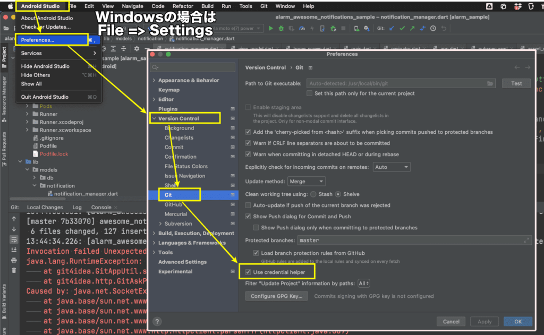Image resolution: width=544 pixels, height=335 pixels.
Task: Open the Refactor menu
Action: point(183,6)
